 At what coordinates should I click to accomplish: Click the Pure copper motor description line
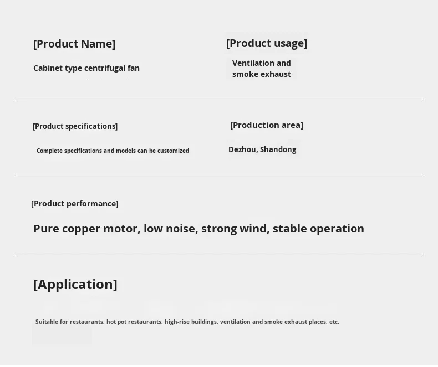[x=198, y=229]
